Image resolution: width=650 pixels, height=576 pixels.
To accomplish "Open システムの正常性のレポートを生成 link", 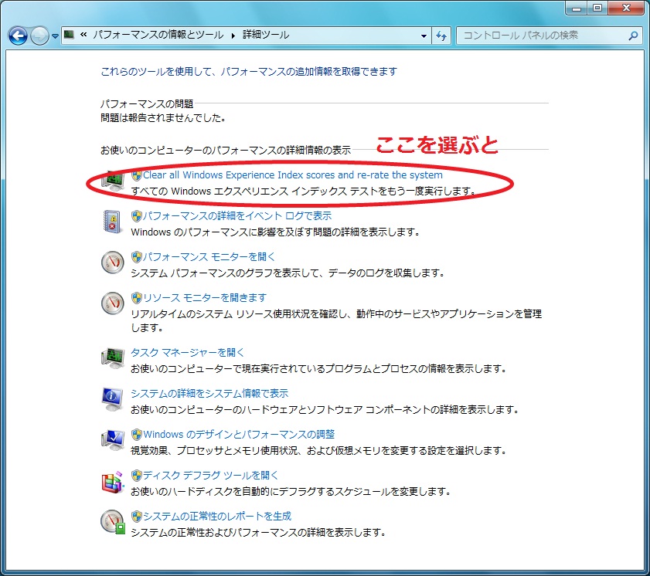I will tap(217, 517).
